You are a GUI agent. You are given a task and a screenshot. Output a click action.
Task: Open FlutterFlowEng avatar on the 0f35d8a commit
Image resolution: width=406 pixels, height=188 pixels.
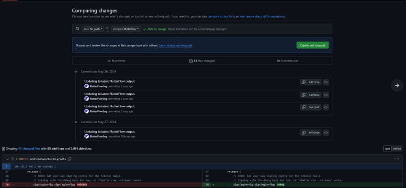pyautogui.click(x=87, y=136)
